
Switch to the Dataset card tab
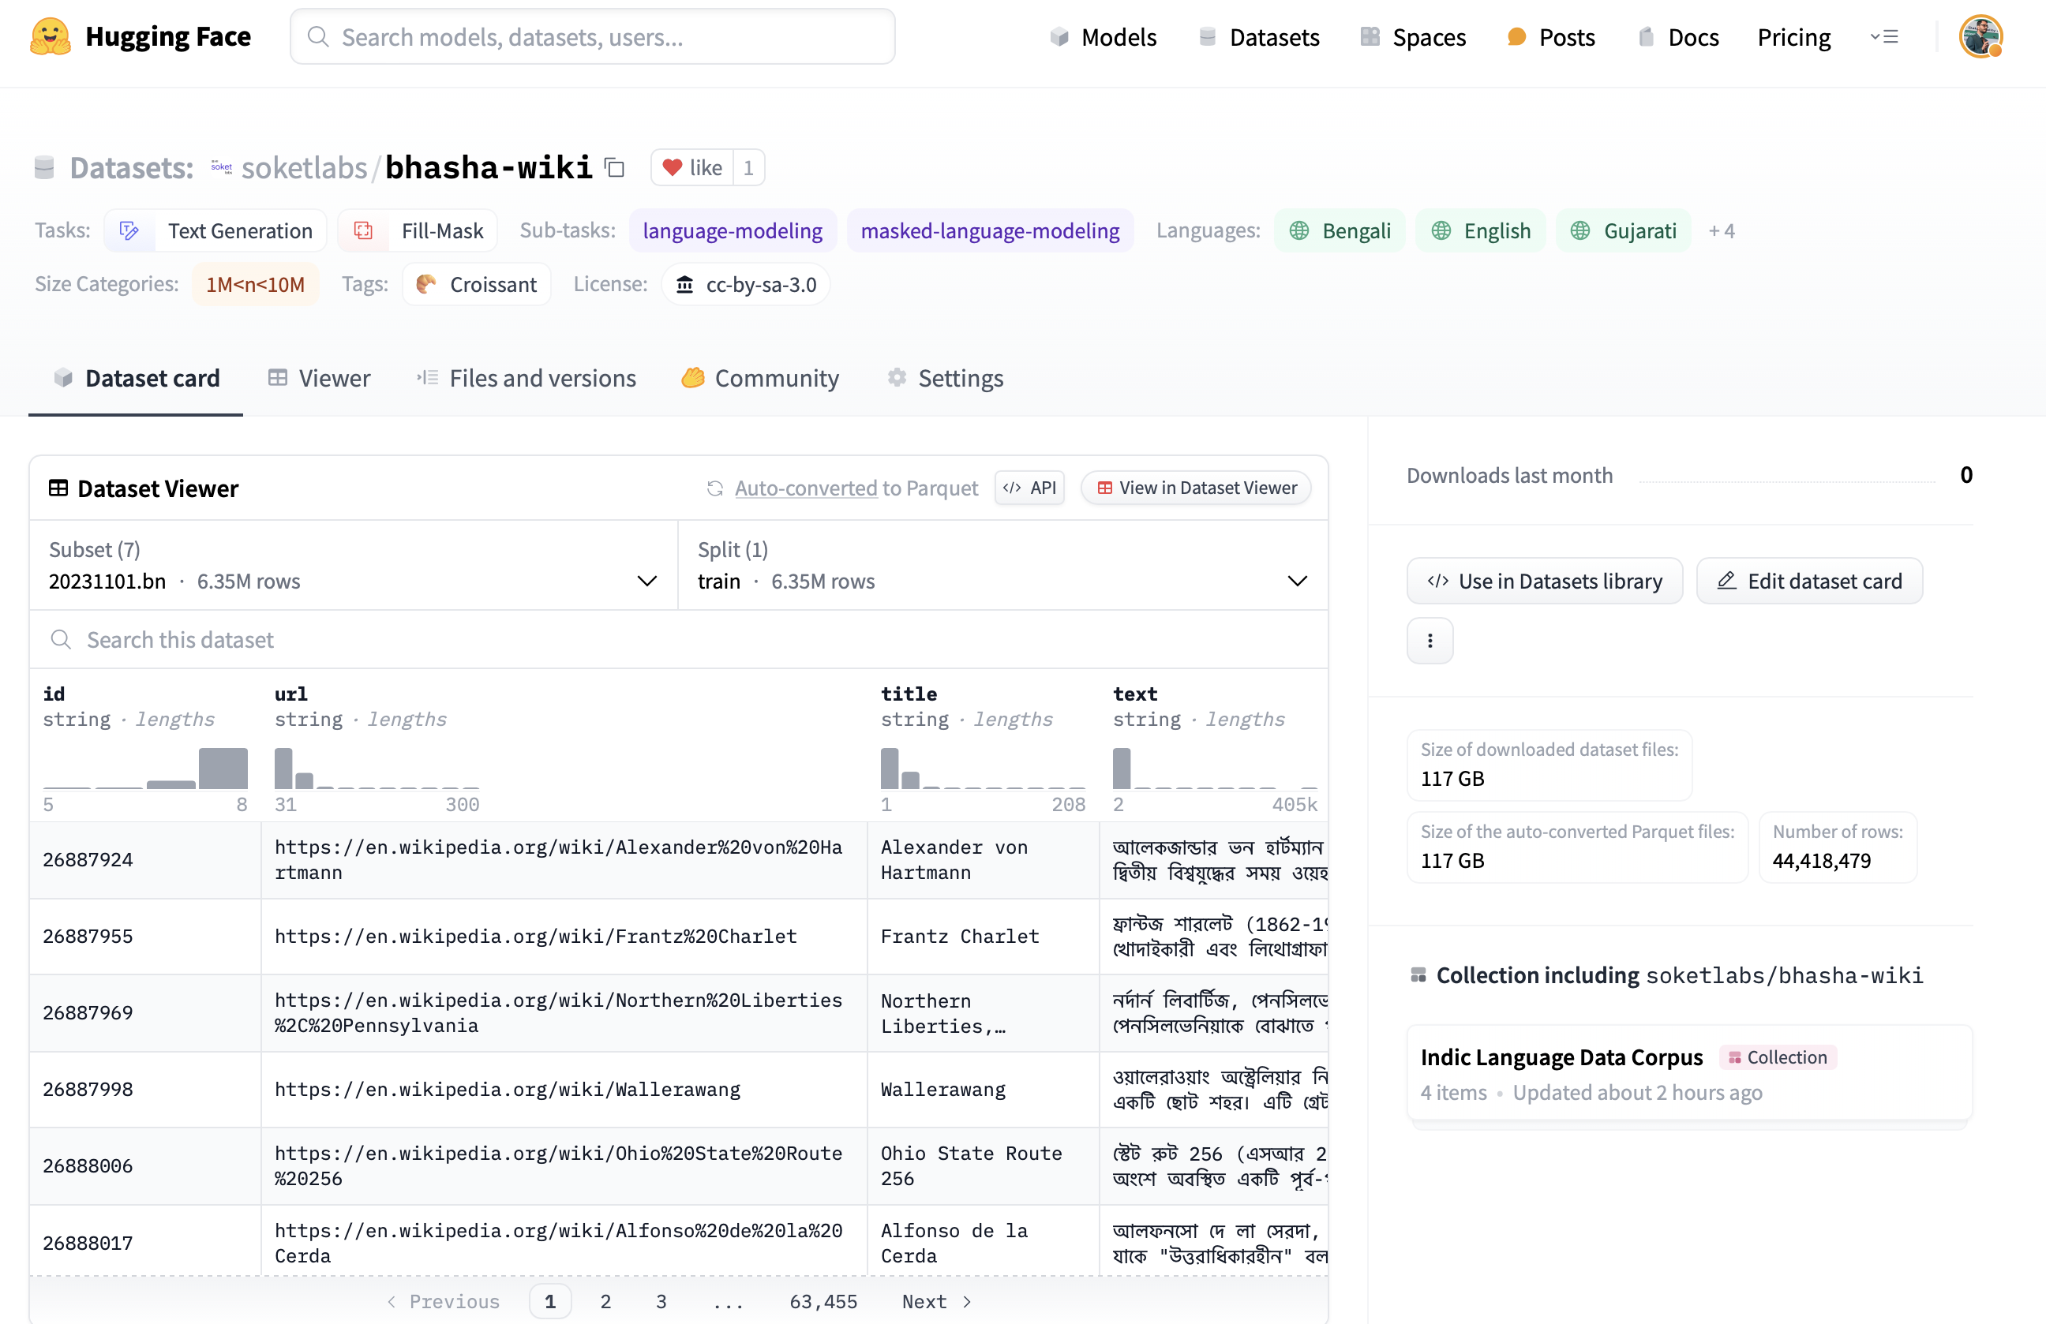tap(136, 378)
